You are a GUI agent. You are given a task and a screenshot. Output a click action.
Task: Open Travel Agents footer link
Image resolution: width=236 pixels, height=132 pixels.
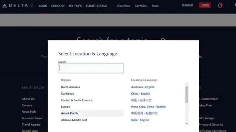pos(31,125)
